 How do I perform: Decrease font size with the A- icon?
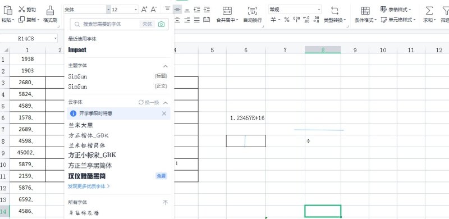154,10
